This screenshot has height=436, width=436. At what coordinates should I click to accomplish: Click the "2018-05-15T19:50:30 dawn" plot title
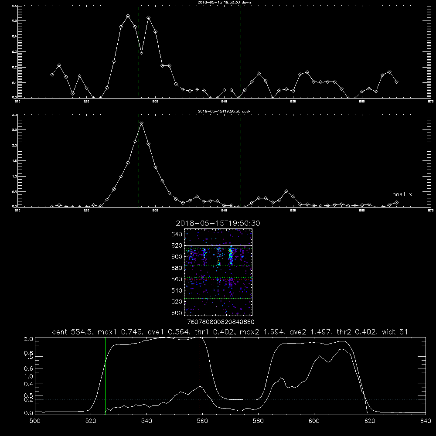pos(224,2)
